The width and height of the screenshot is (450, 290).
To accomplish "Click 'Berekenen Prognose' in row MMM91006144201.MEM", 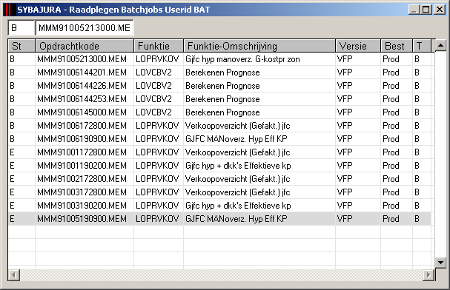I will (x=222, y=72).
